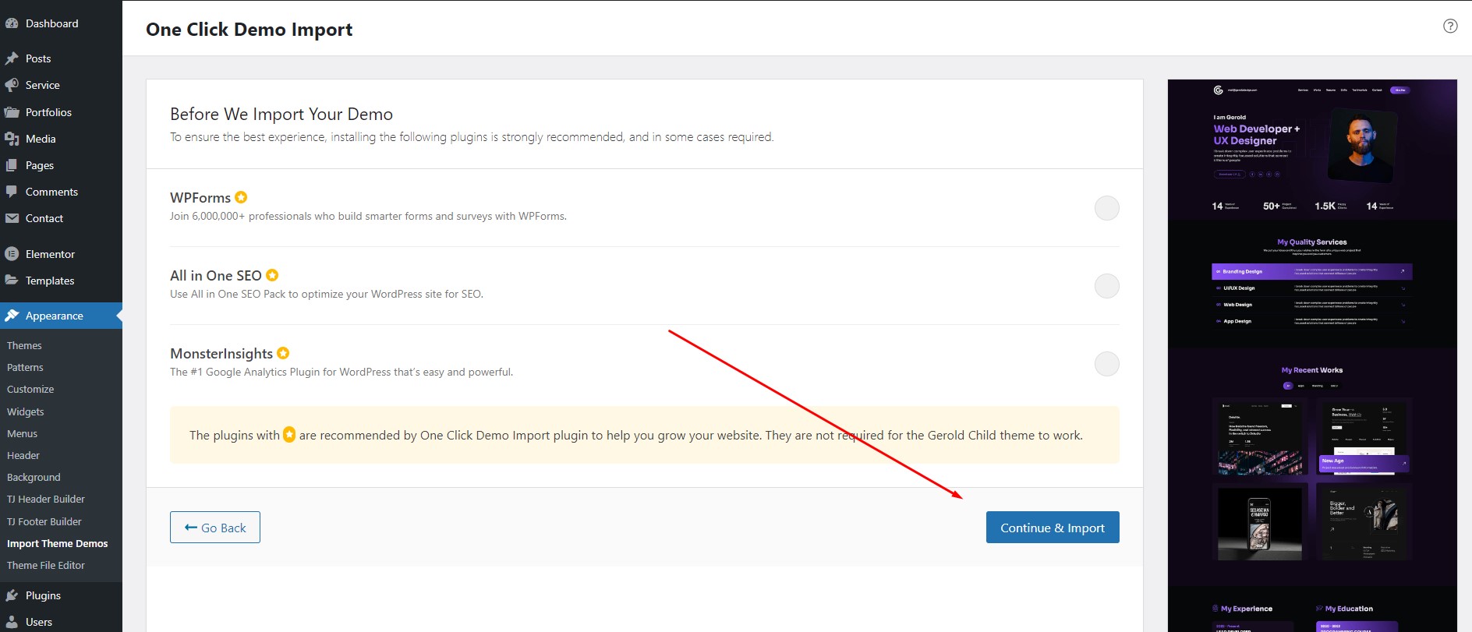Viewport: 1472px width, 632px height.
Task: Enable the MonsterInsights plugin checkbox
Action: [1107, 364]
